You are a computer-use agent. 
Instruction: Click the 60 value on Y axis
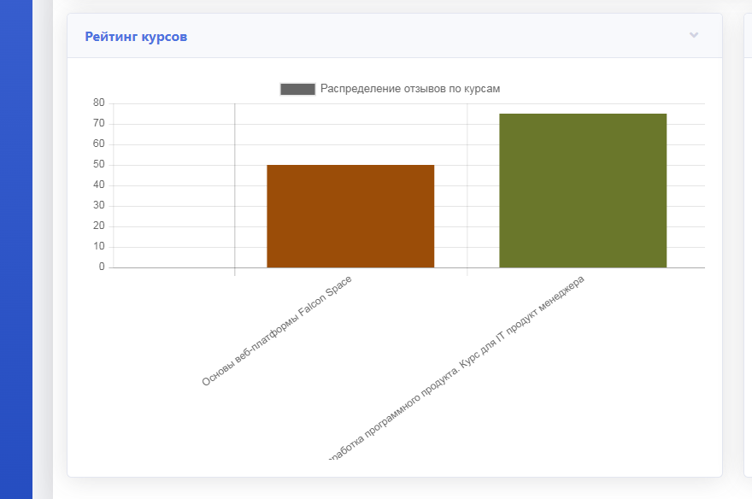coord(98,144)
